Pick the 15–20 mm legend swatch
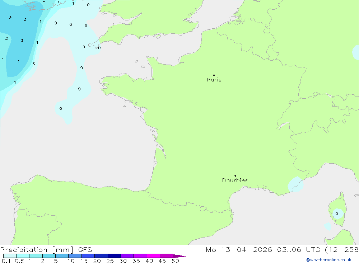This screenshot has width=359, height=263. [x=88, y=256]
